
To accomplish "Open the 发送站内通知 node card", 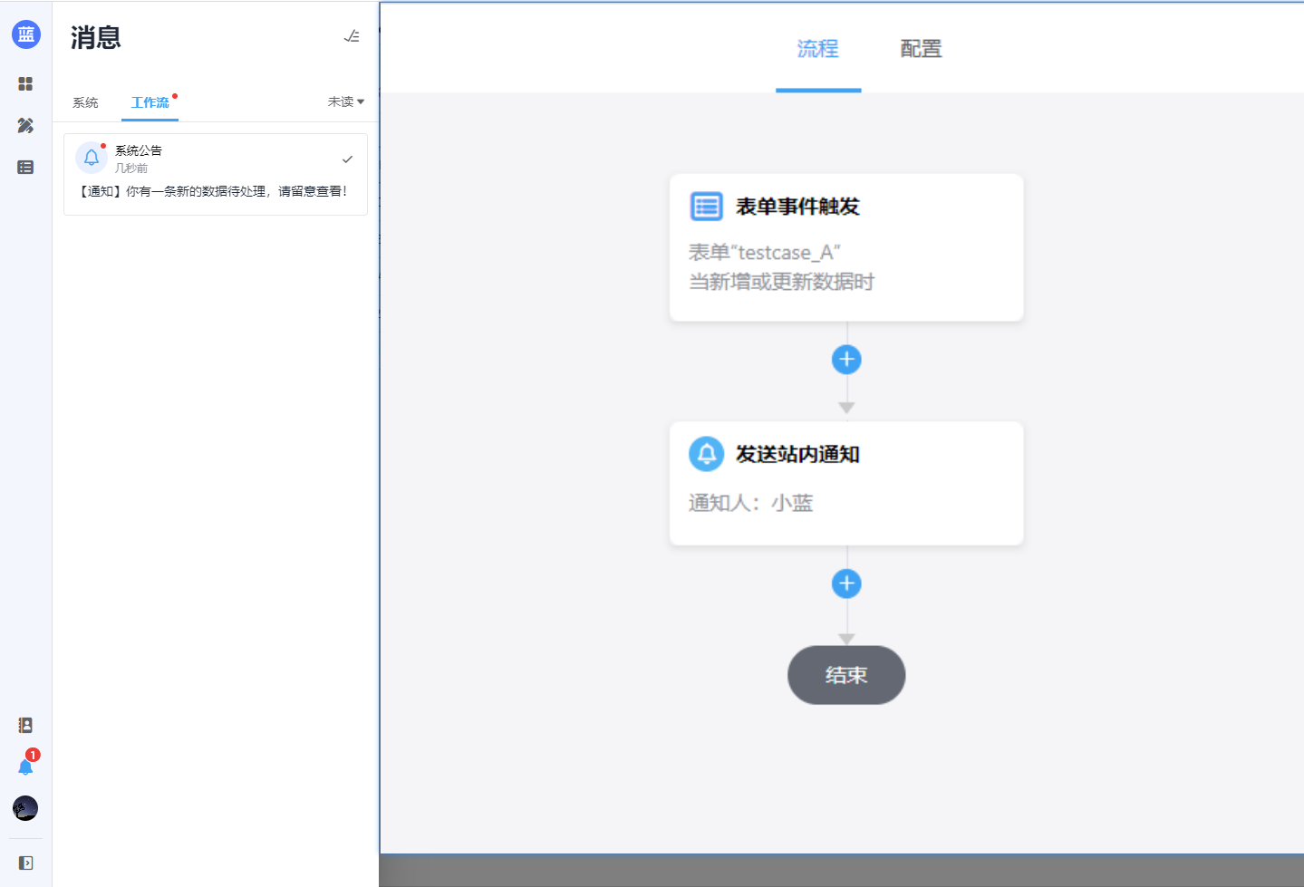I will [x=845, y=483].
